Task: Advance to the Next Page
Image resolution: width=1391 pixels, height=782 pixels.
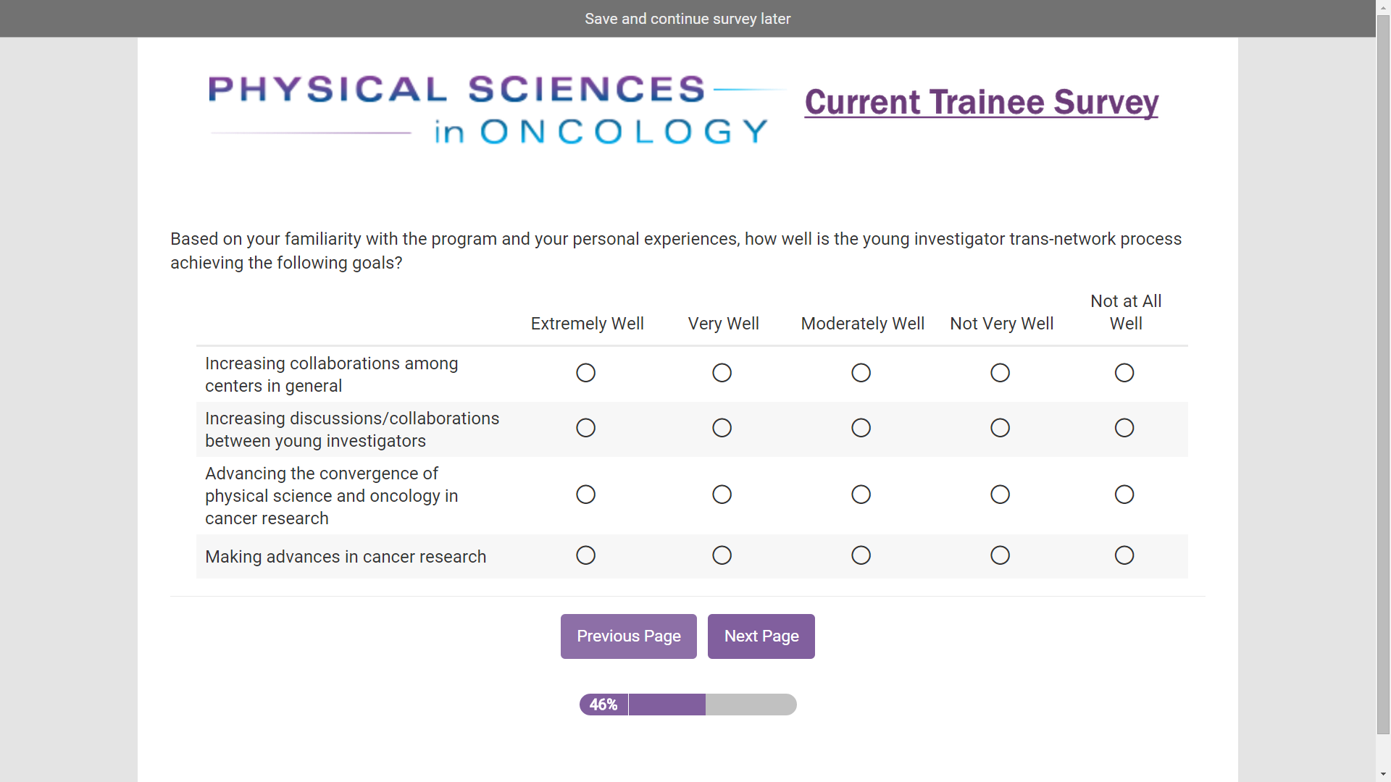Action: [x=761, y=636]
